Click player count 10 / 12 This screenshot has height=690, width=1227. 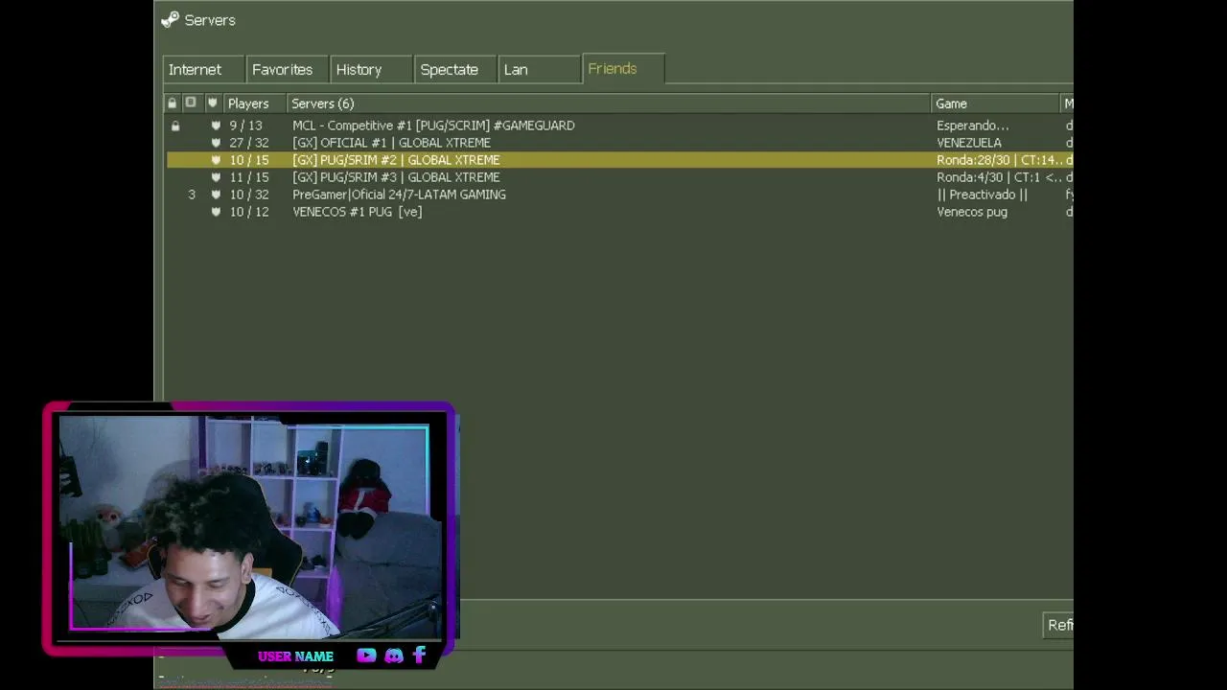[x=249, y=212]
